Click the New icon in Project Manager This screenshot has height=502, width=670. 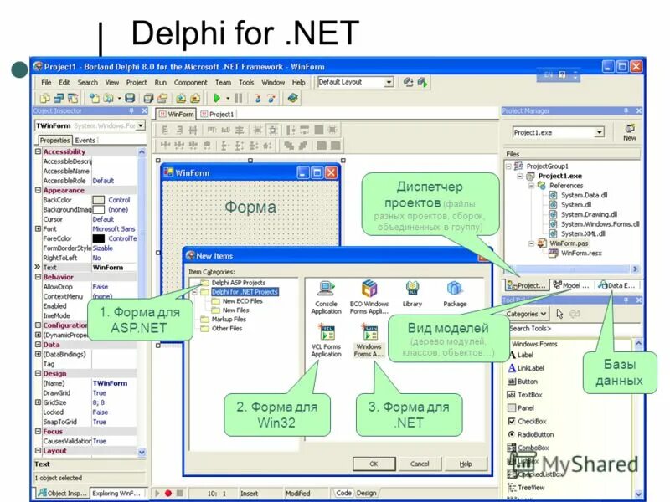click(x=630, y=132)
